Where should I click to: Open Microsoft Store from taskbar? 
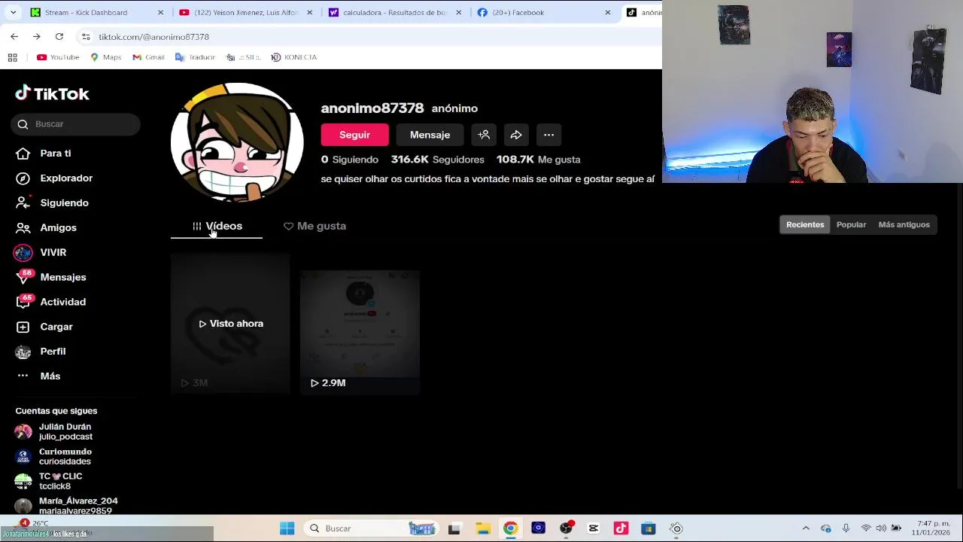tap(649, 528)
